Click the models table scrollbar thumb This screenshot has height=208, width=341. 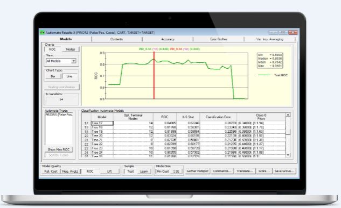(x=288, y=132)
